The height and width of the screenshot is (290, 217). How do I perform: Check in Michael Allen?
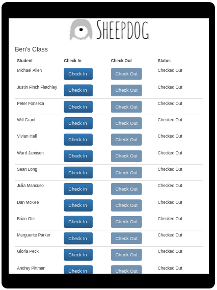[x=78, y=74]
